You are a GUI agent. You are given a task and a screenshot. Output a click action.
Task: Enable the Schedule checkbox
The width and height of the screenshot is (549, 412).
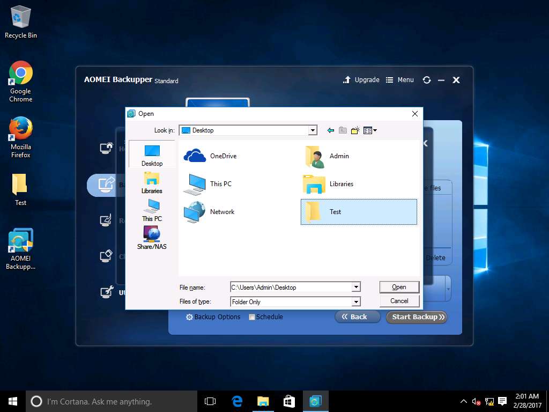point(252,317)
